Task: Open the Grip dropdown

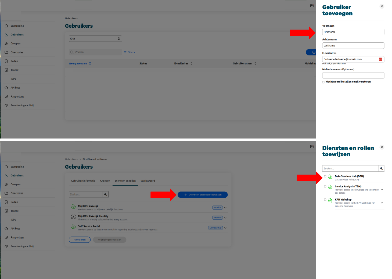Action: pyautogui.click(x=95, y=39)
